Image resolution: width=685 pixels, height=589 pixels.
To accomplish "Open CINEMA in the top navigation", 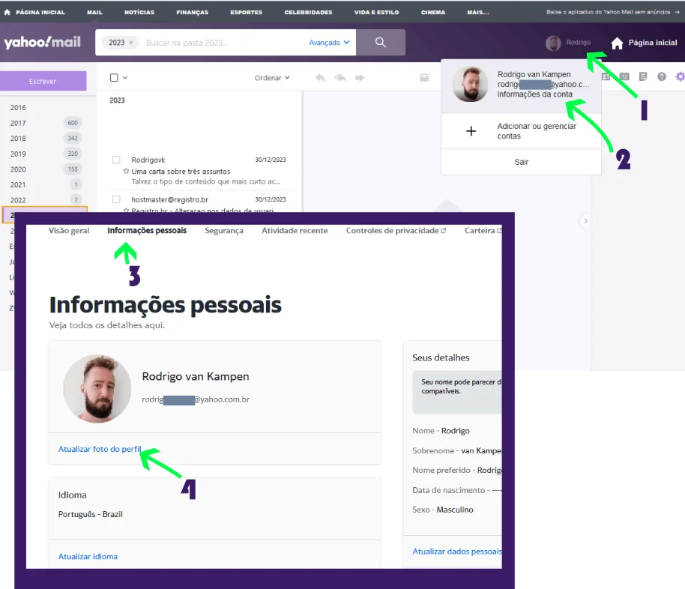I will (433, 12).
